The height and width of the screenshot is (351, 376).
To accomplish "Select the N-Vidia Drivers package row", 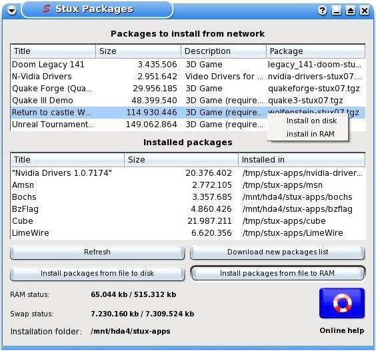I will point(188,77).
